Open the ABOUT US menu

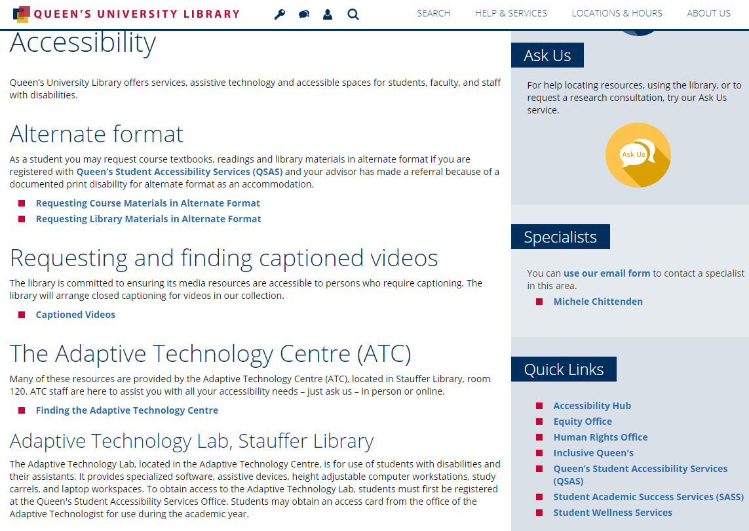coord(708,13)
